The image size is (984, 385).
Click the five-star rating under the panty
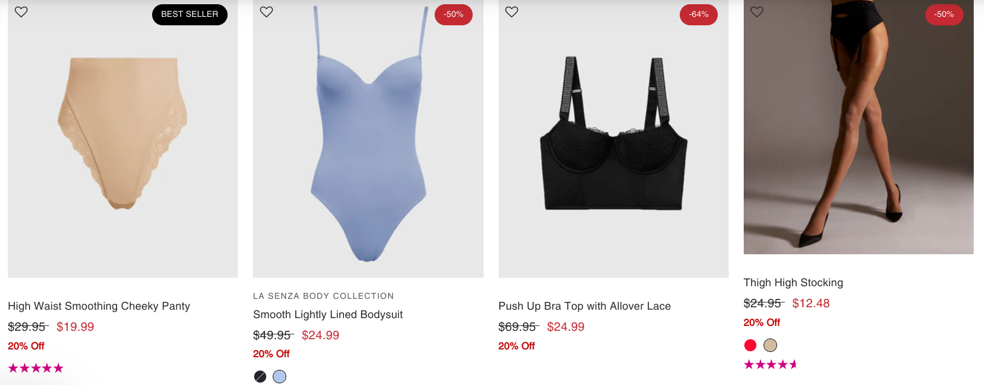pyautogui.click(x=36, y=368)
